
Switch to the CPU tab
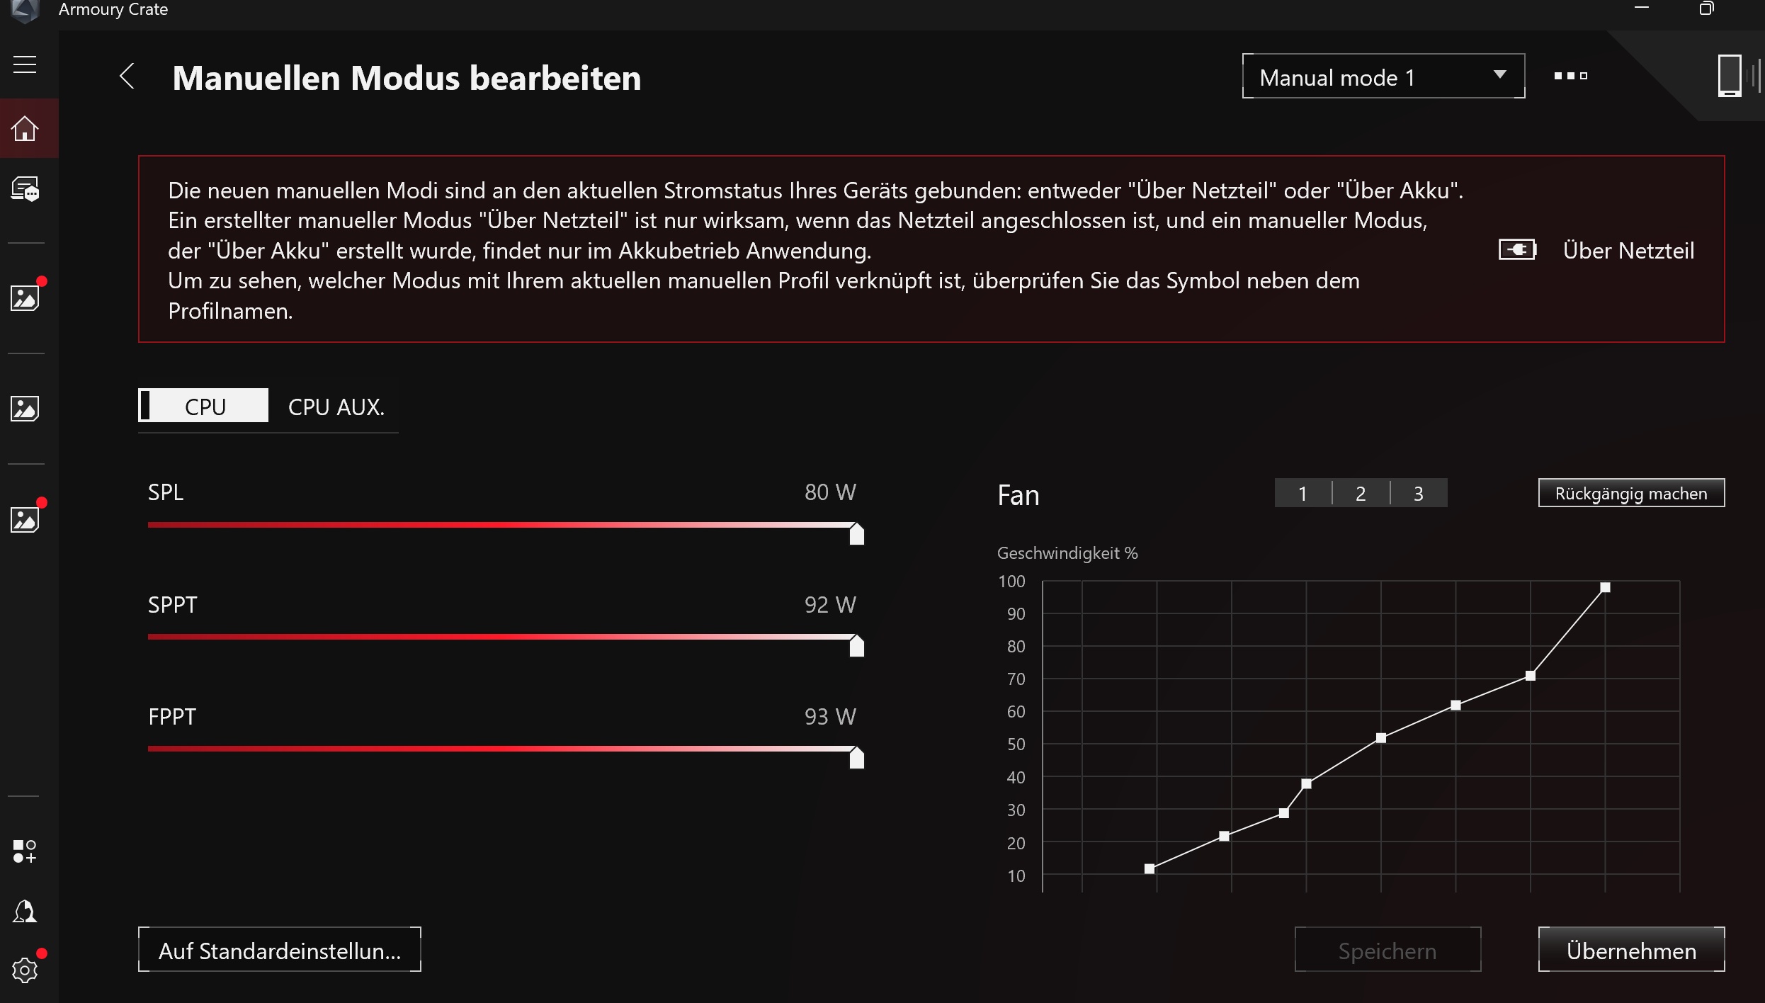(x=204, y=406)
